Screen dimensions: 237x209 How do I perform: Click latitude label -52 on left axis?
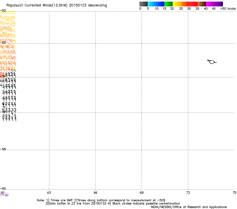(3, 43)
